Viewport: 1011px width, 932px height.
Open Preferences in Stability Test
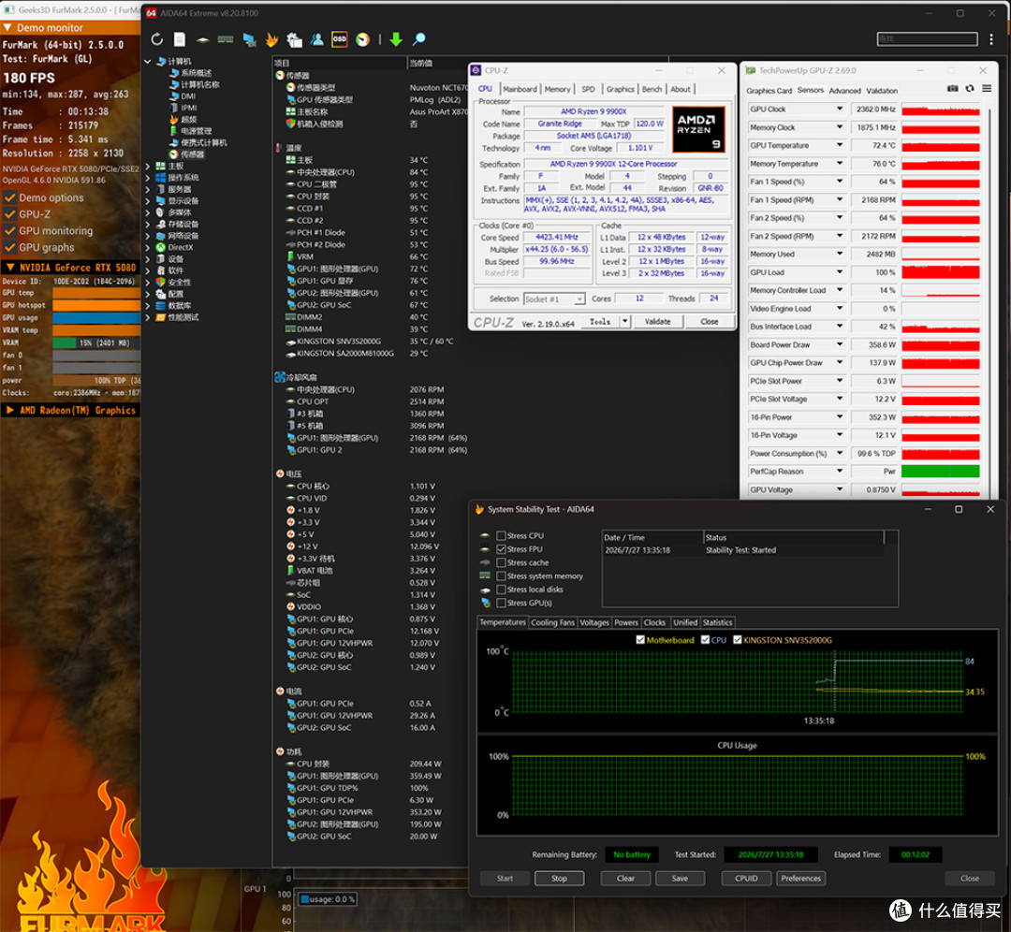coord(800,879)
